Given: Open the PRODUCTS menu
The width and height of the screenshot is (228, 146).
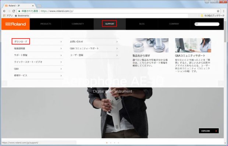Looking at the screenshot, I should pos(46,24).
